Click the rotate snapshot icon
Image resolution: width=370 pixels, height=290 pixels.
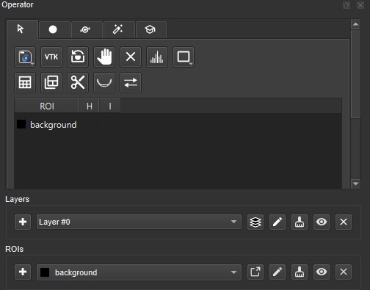(x=78, y=57)
